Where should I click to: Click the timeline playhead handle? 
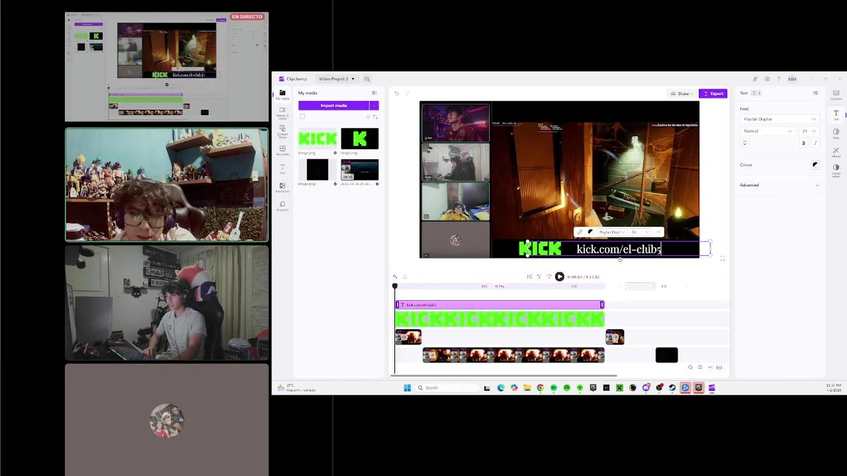[395, 286]
